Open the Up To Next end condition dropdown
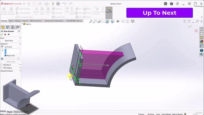The height and width of the screenshot is (115, 204). tap(12, 47)
